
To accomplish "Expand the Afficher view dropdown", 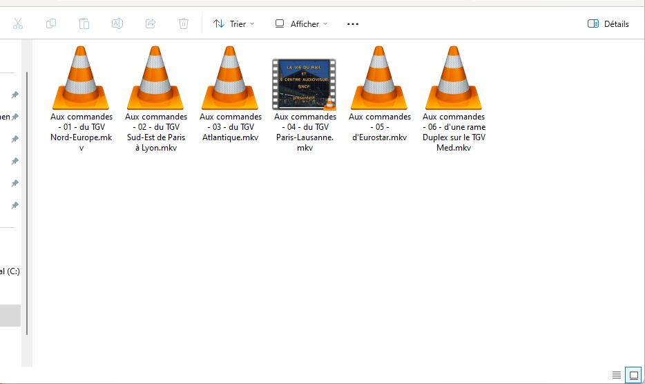I will pyautogui.click(x=301, y=23).
